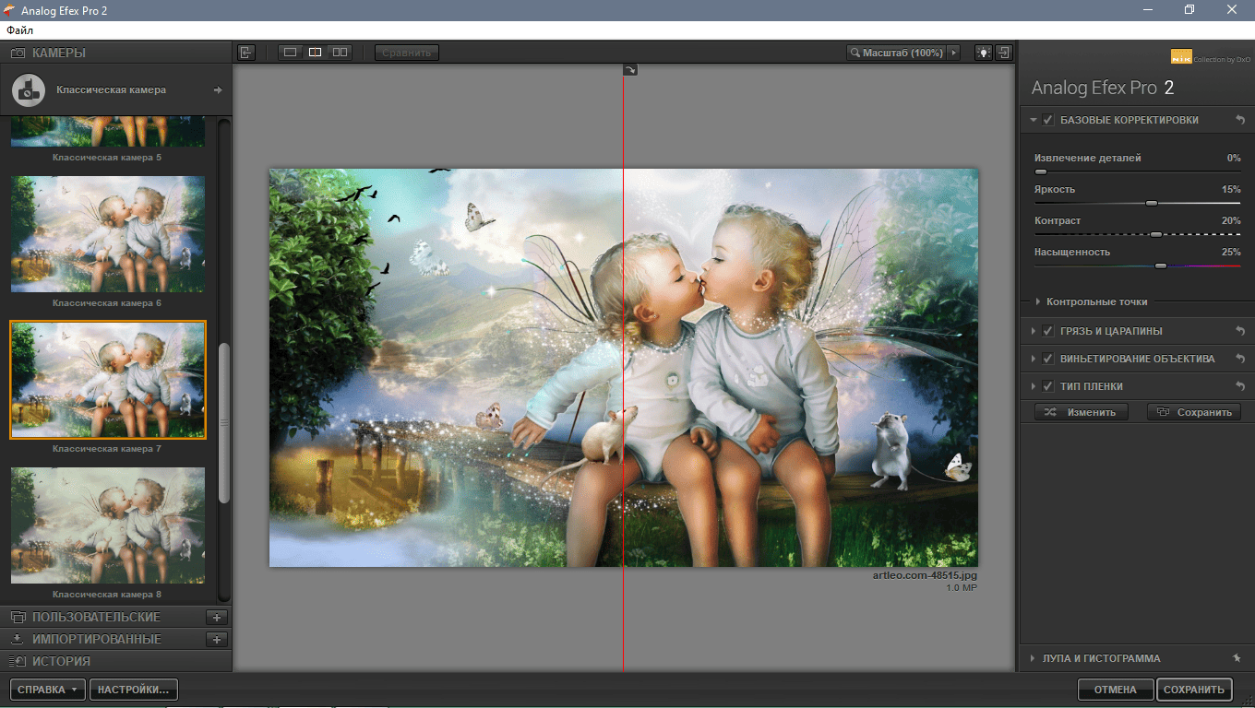1255x708 pixels.
Task: Click the Nik Collection by DxO logo
Action: [x=1210, y=56]
